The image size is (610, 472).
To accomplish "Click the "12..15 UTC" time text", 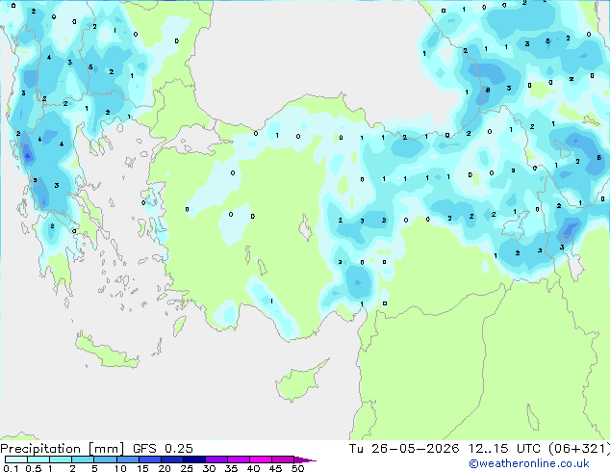I will tap(504, 449).
